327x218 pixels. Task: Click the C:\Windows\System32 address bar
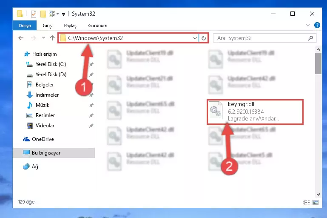[x=128, y=38]
